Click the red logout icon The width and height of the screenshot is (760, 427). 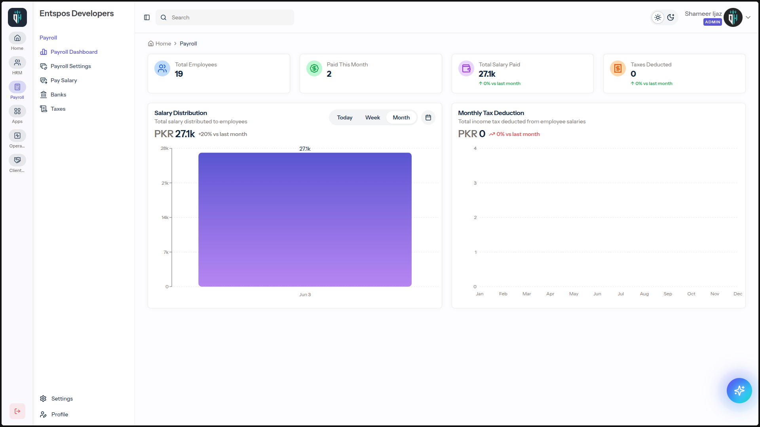point(17,411)
